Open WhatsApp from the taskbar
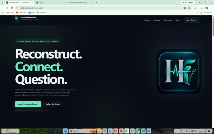 coord(138,131)
